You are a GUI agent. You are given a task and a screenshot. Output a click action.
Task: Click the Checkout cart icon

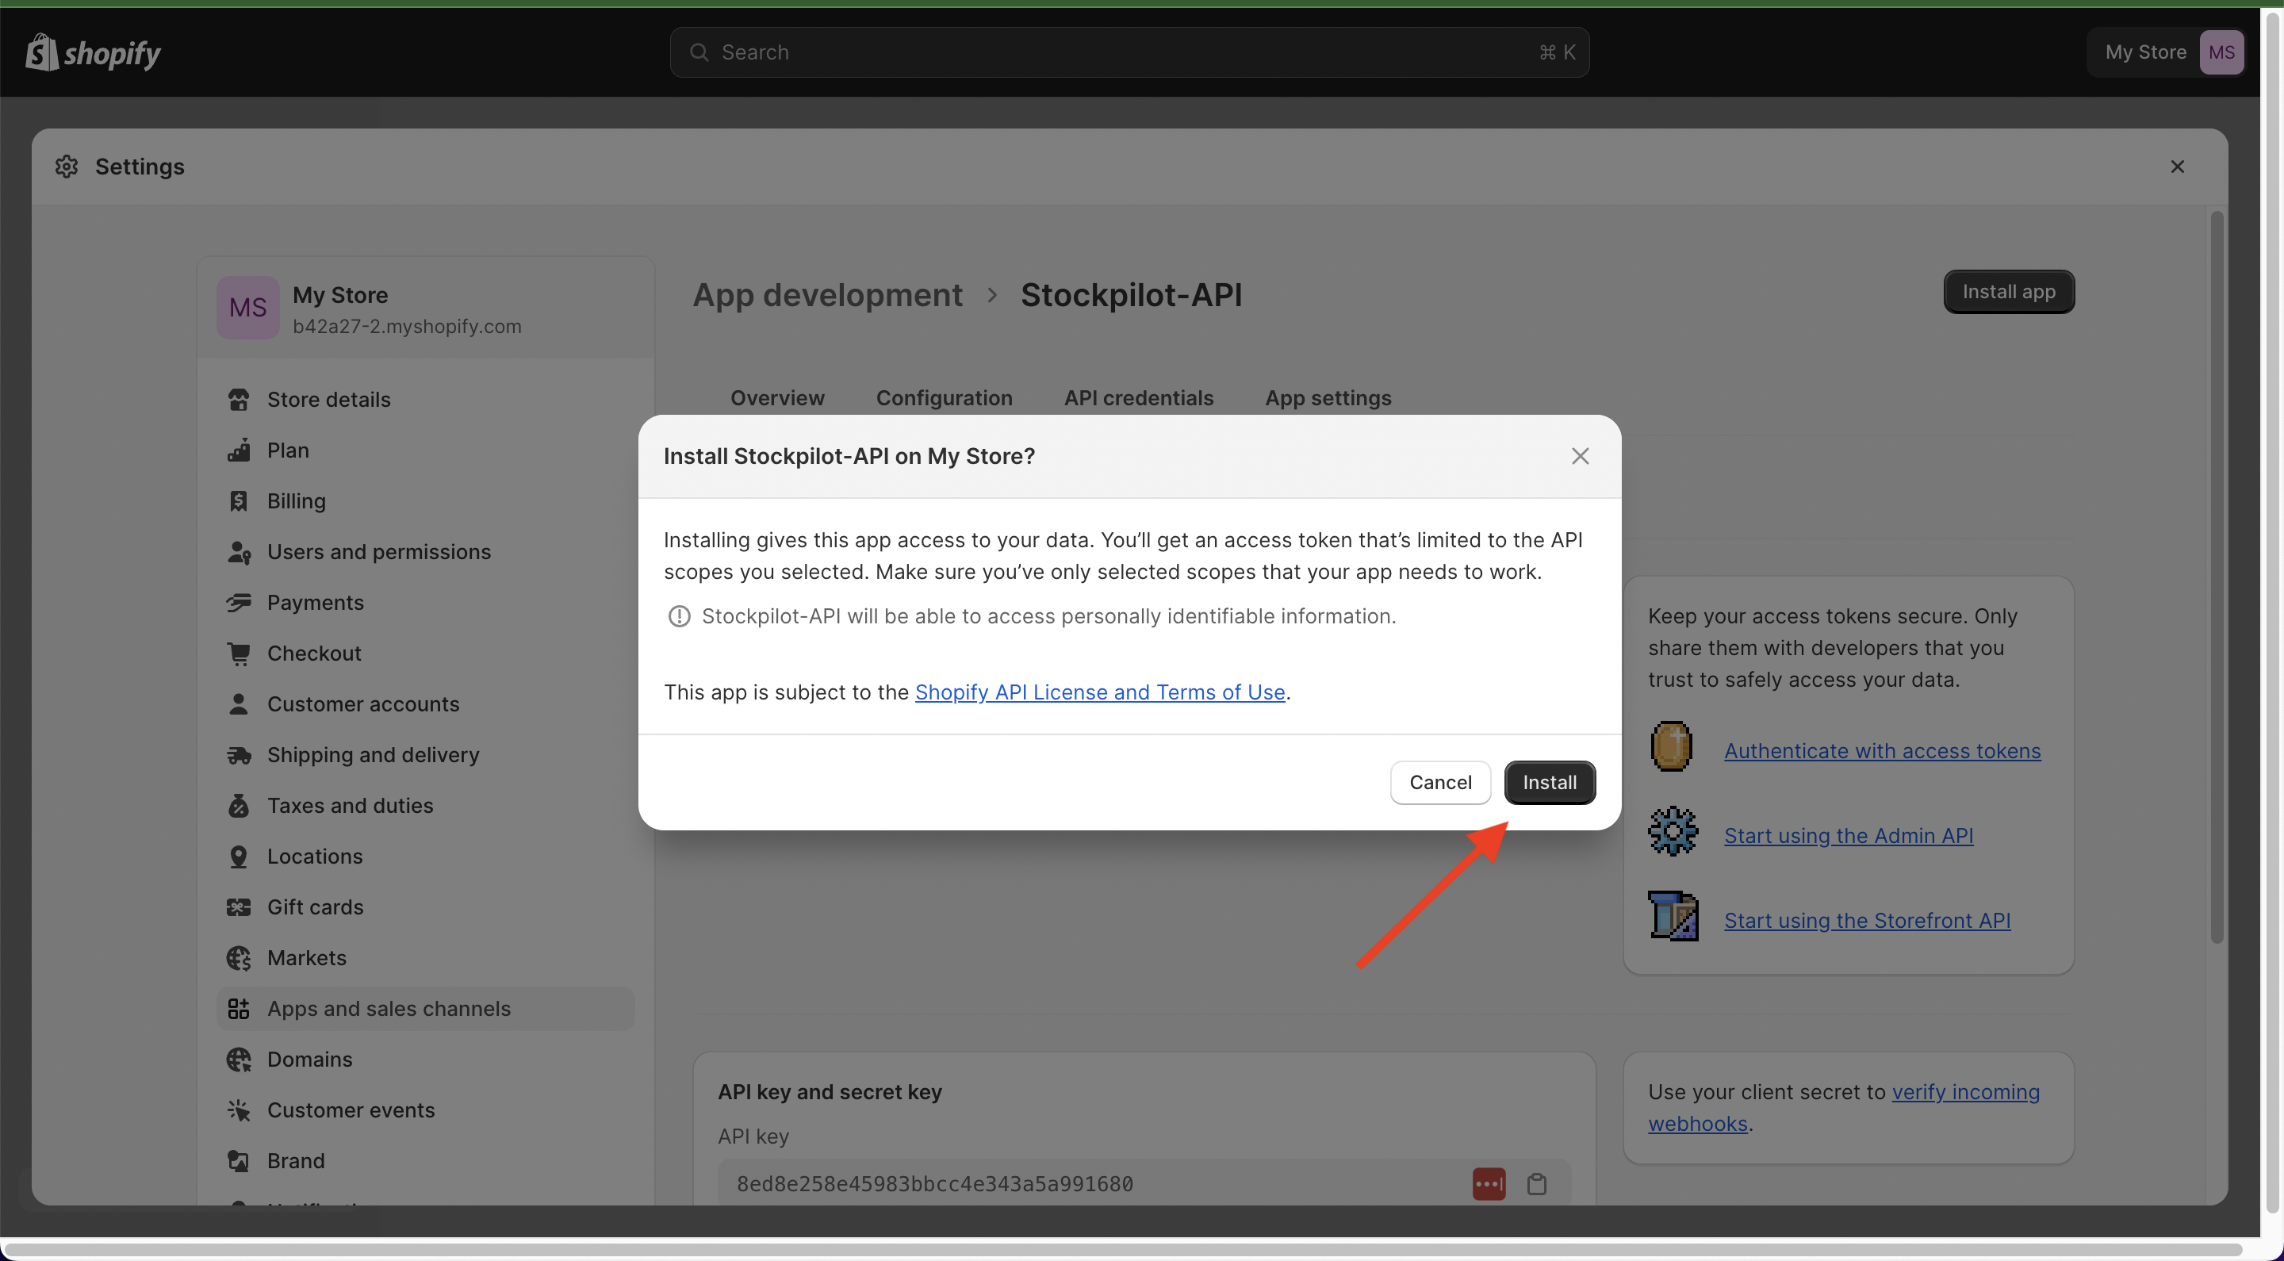click(x=239, y=653)
